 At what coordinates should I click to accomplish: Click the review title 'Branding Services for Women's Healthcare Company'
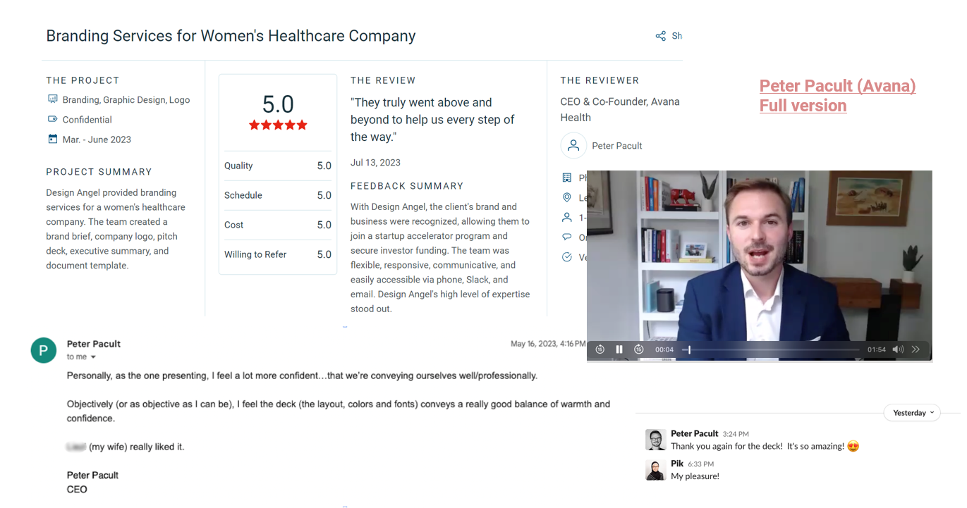231,36
